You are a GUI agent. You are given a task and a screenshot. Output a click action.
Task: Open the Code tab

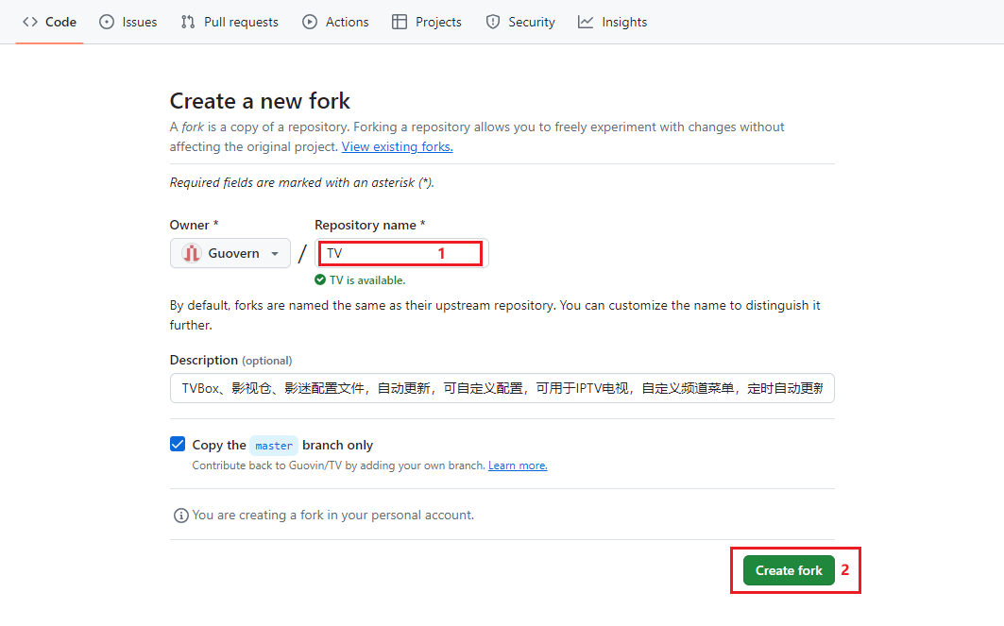pyautogui.click(x=49, y=22)
